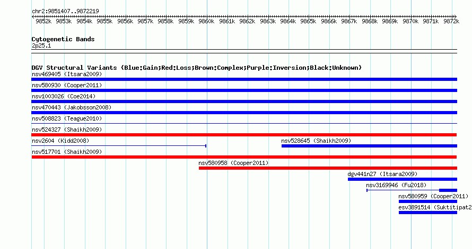This screenshot has width=472, height=249.
Task: Click the 9852k ruler tick label
Action: pos(43,21)
